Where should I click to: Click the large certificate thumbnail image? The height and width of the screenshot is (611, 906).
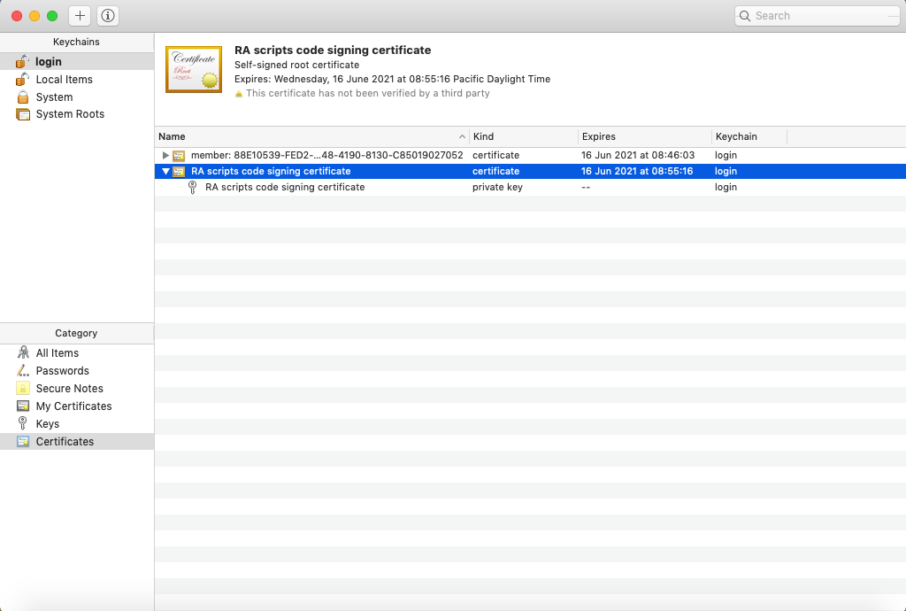[194, 70]
